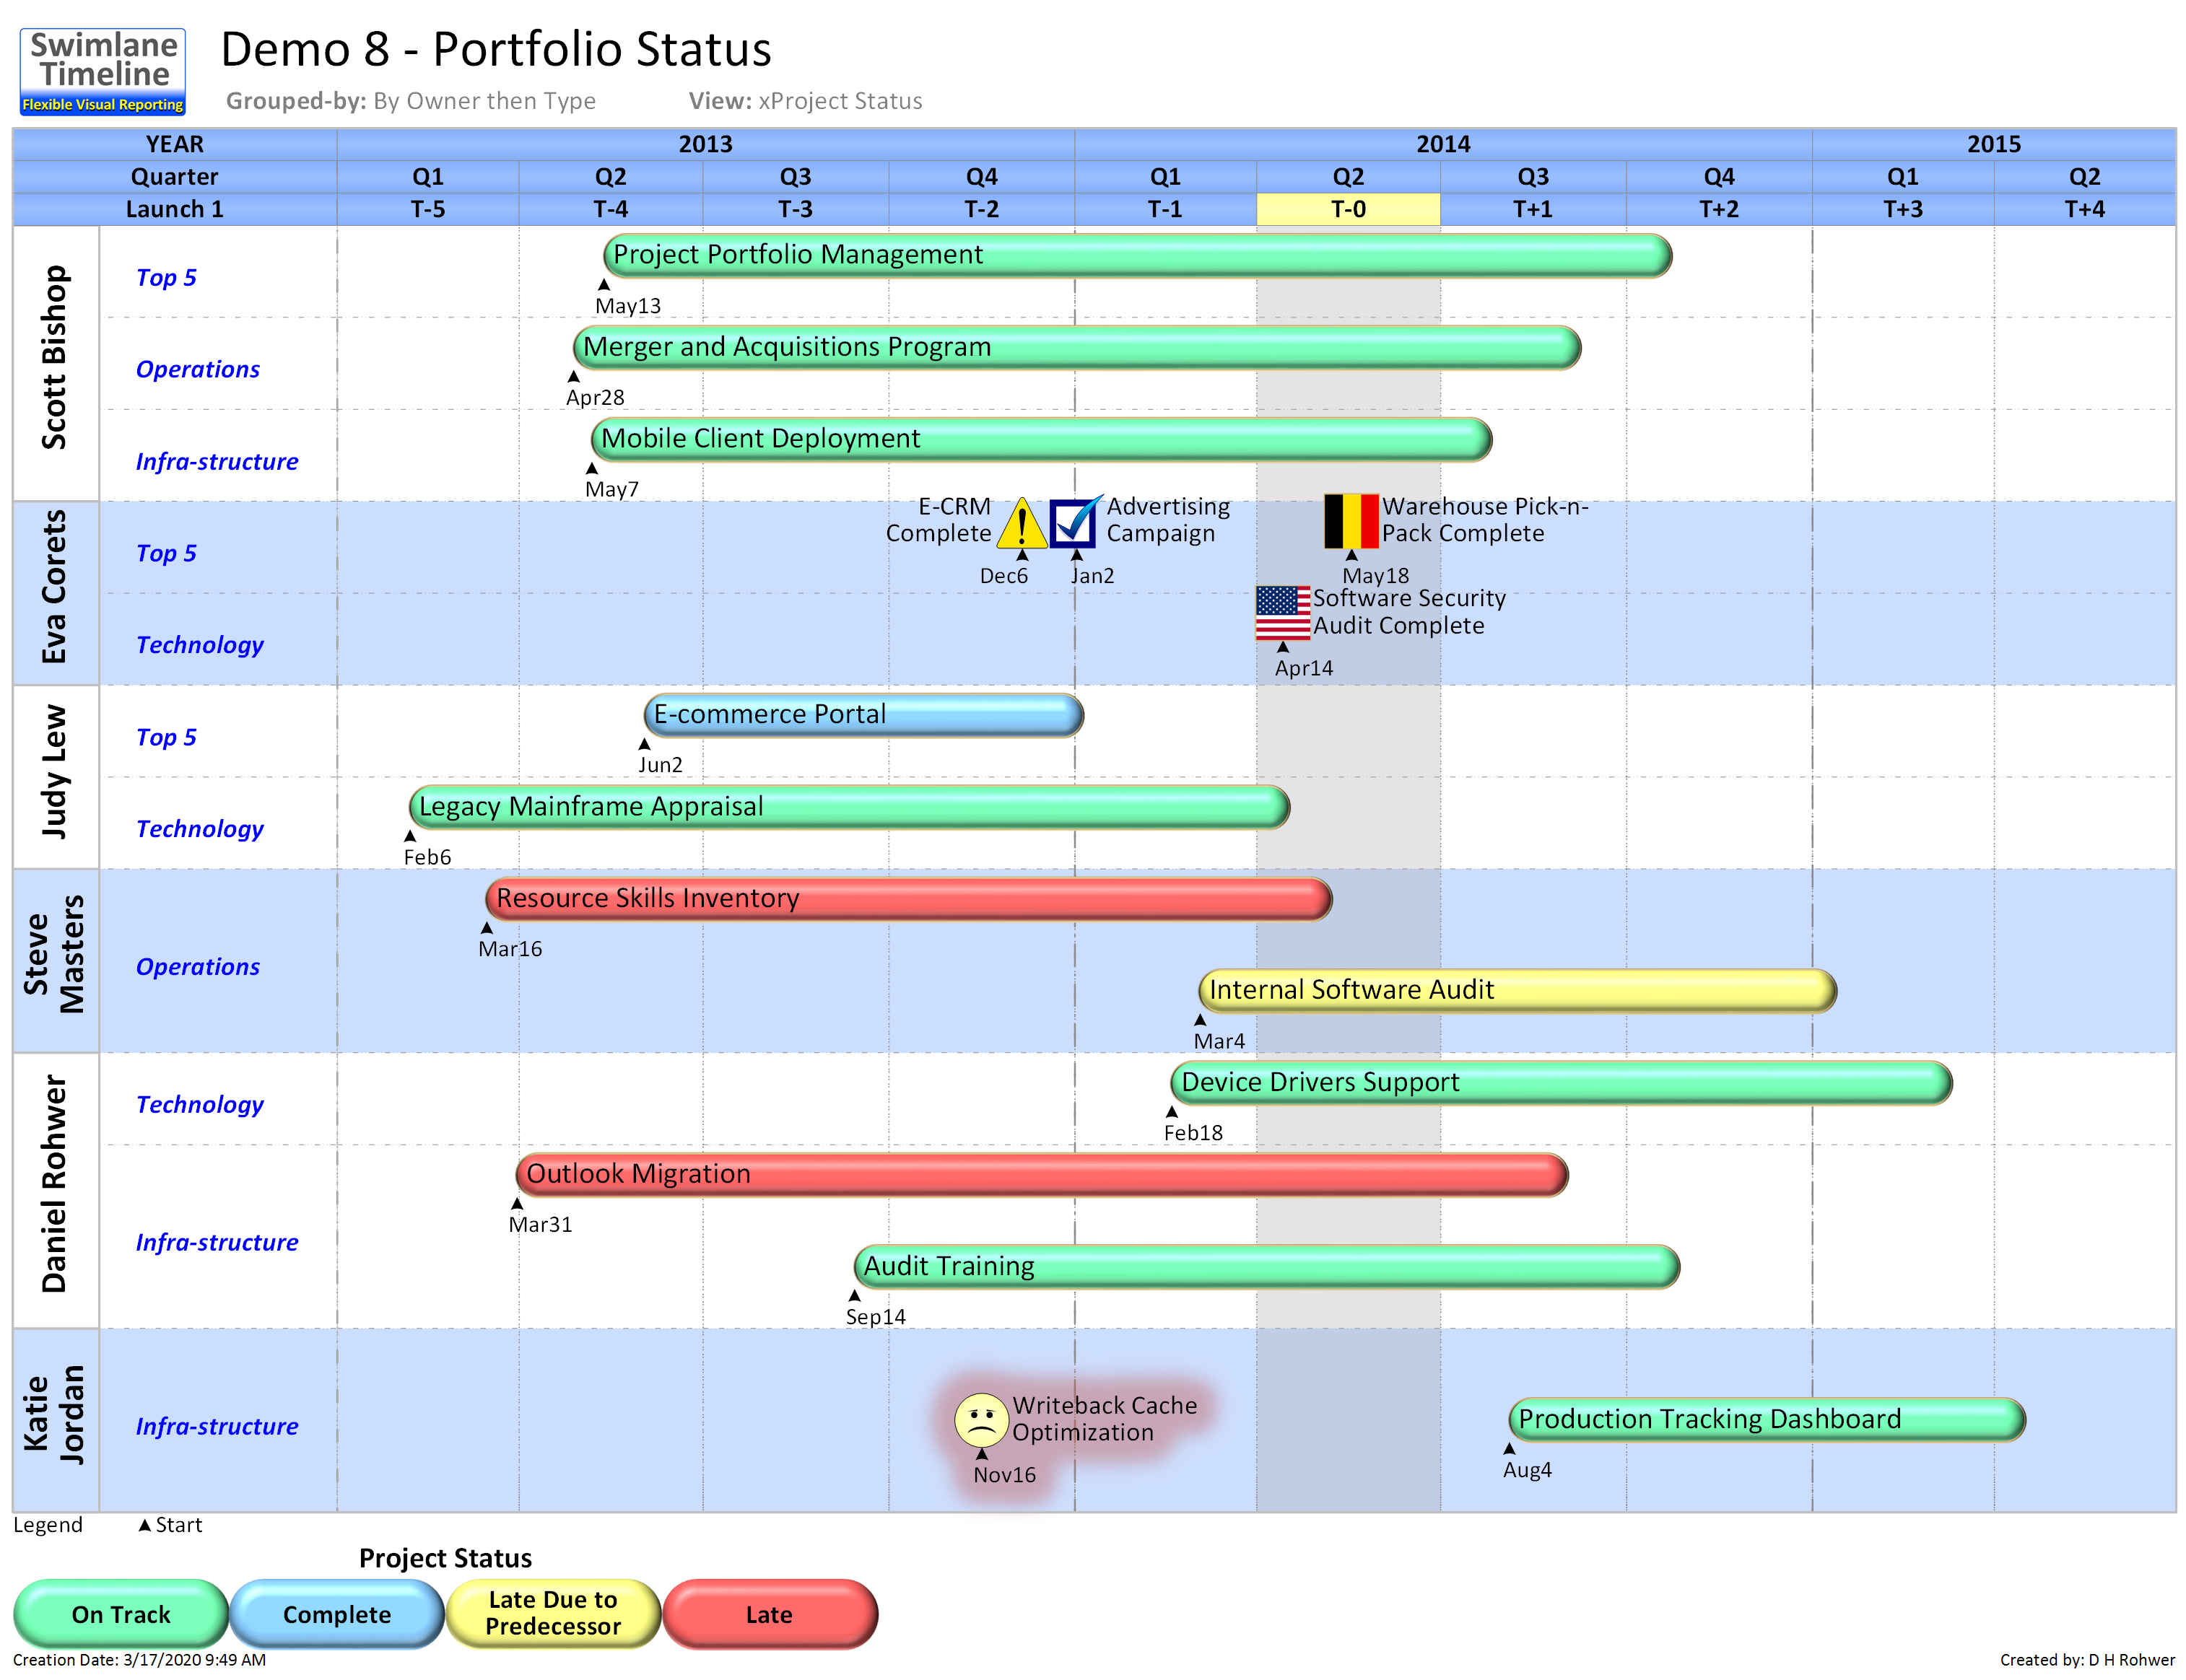Click the Feb6 start date label

pyautogui.click(x=427, y=857)
